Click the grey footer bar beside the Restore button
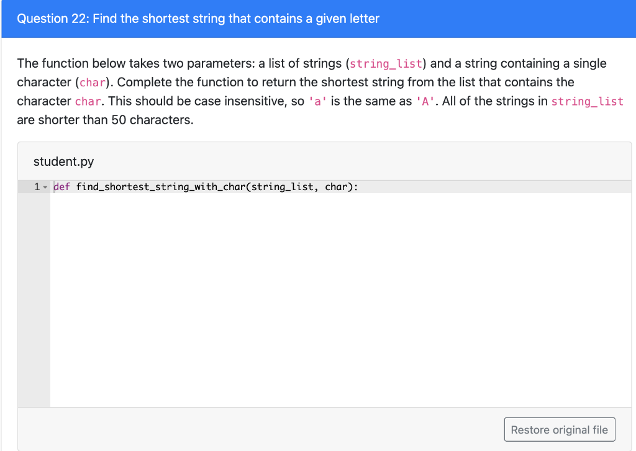 pos(260,429)
